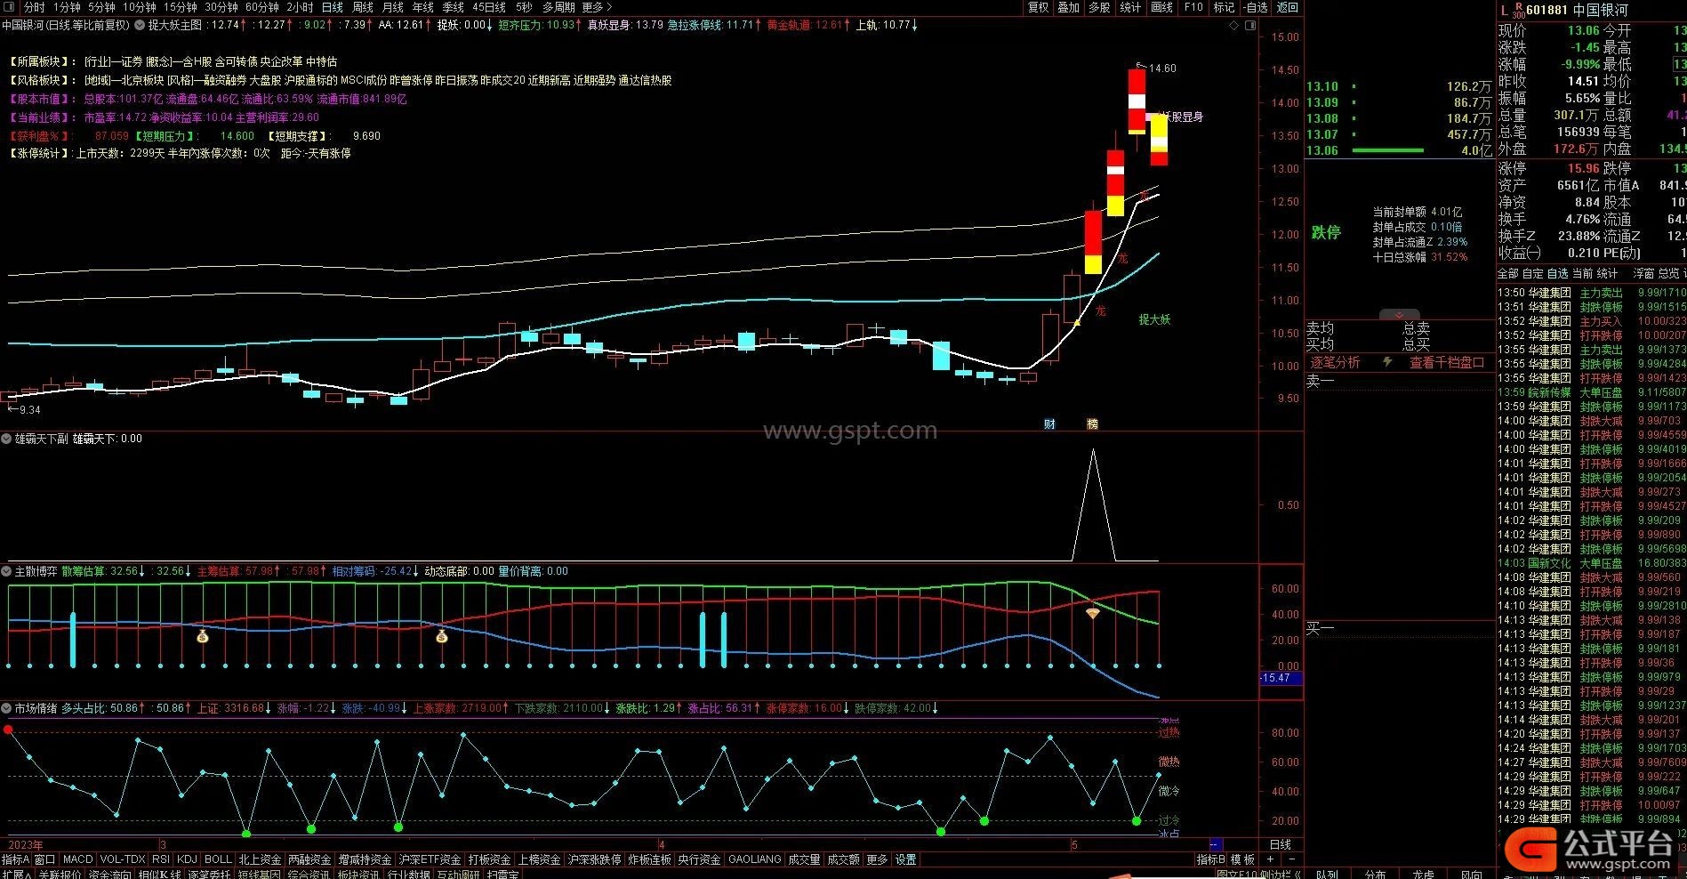Select the 13:59 皖新传媒 大单压盘 row
Viewport: 1687px width, 879px height.
point(1591,392)
